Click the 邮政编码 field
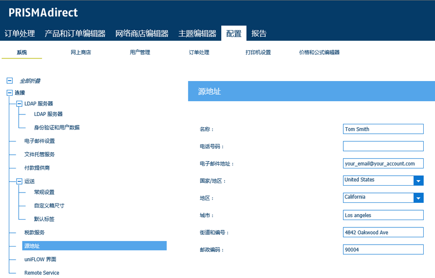435x278 pixels. pos(383,250)
